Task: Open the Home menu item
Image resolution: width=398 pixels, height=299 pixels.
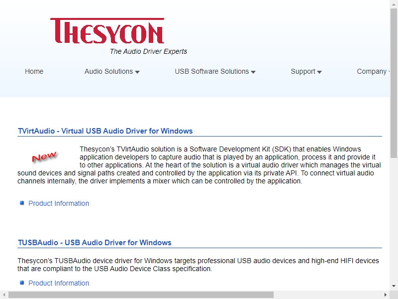Action: coord(34,71)
